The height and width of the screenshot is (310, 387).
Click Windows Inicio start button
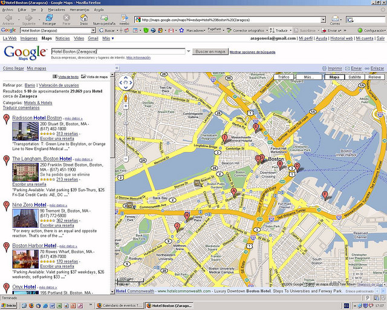(8, 306)
